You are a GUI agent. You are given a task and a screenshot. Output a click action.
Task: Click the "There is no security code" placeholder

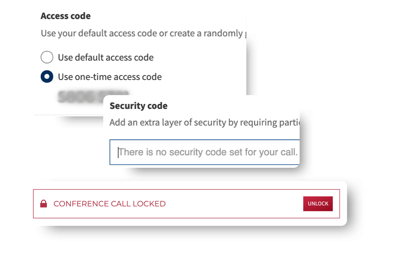tap(208, 152)
